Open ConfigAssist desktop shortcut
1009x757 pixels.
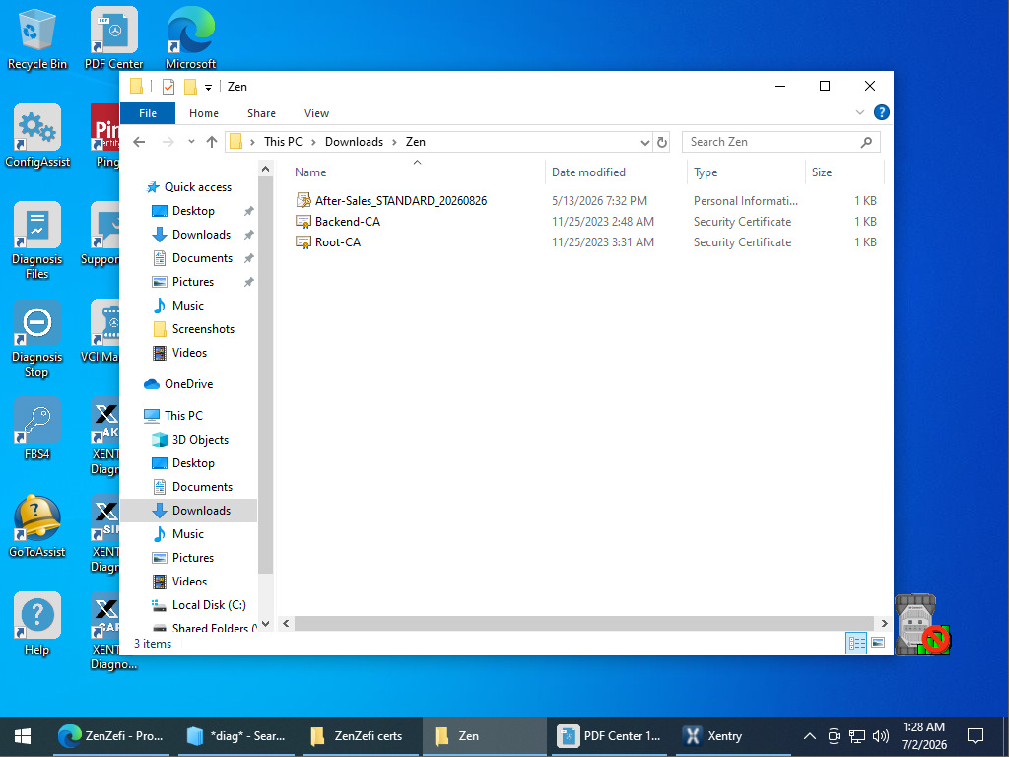37,136
